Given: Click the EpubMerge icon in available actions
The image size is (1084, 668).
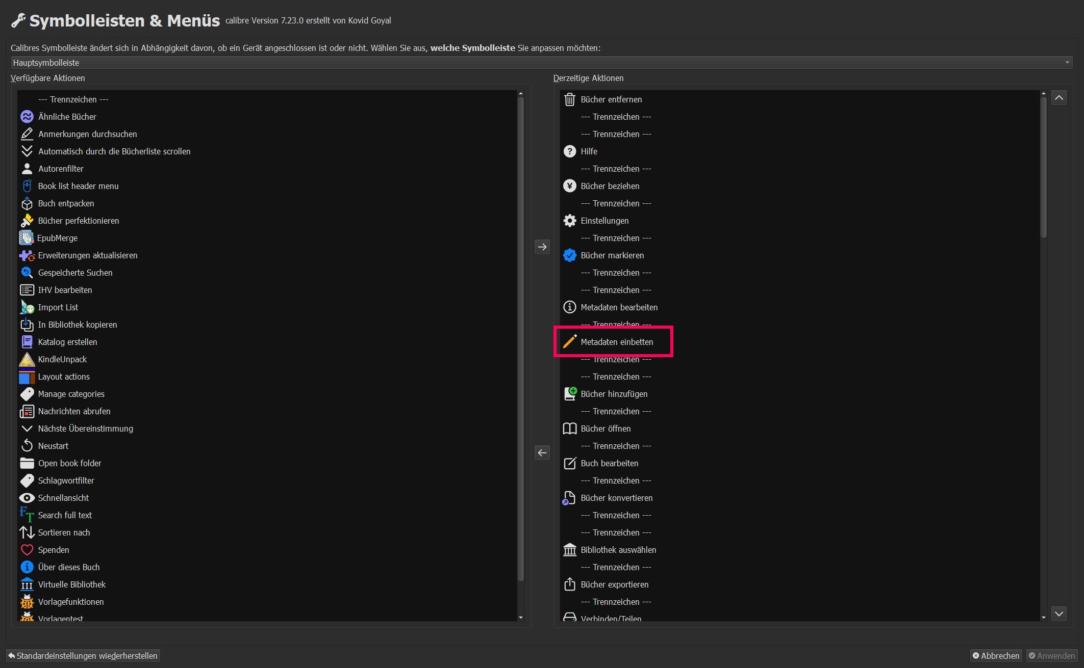Looking at the screenshot, I should tap(26, 238).
